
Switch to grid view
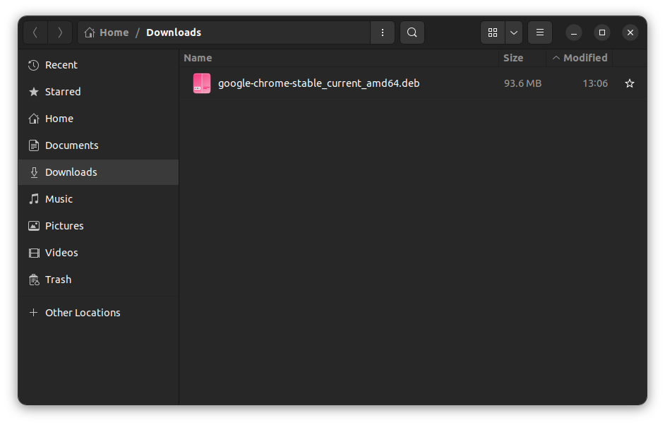492,32
